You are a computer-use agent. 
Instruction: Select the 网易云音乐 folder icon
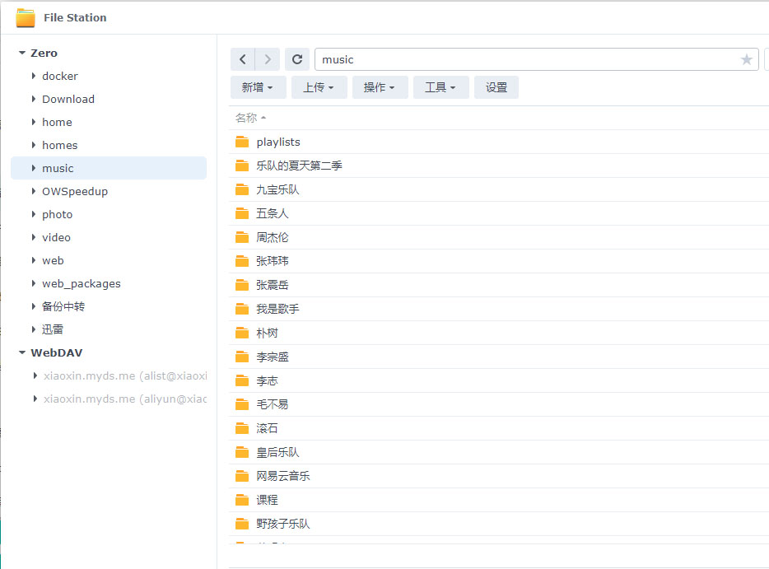click(x=242, y=476)
